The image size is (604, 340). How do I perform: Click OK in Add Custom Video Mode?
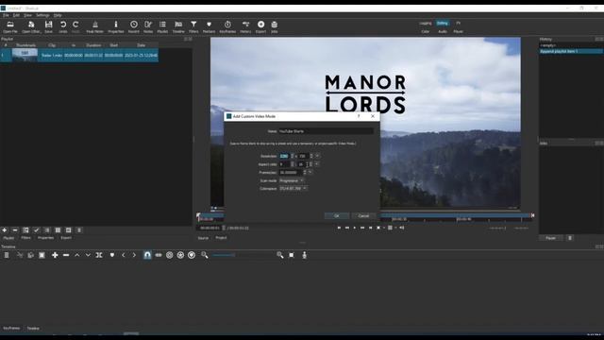337,216
